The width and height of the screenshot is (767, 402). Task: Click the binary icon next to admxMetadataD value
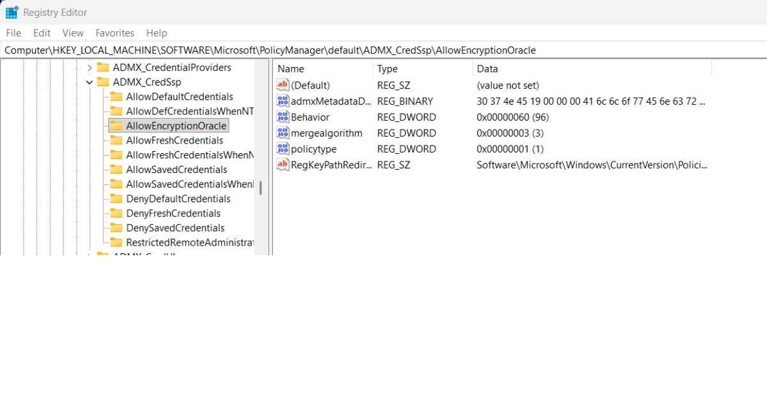(283, 101)
